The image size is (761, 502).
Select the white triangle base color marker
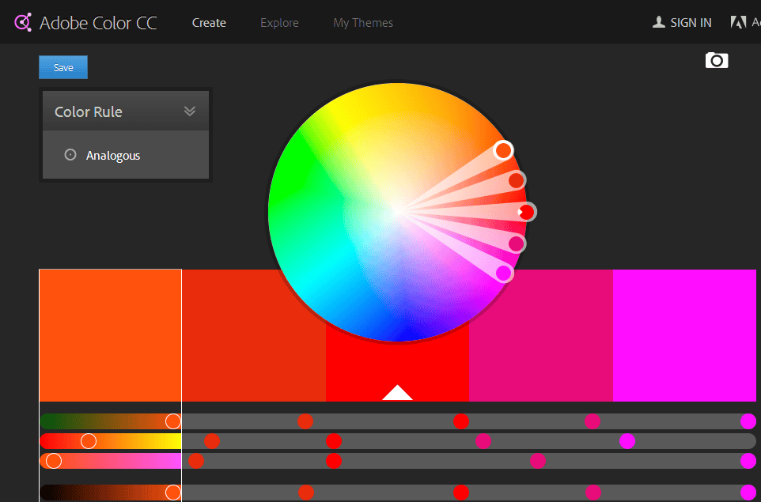coord(397,392)
